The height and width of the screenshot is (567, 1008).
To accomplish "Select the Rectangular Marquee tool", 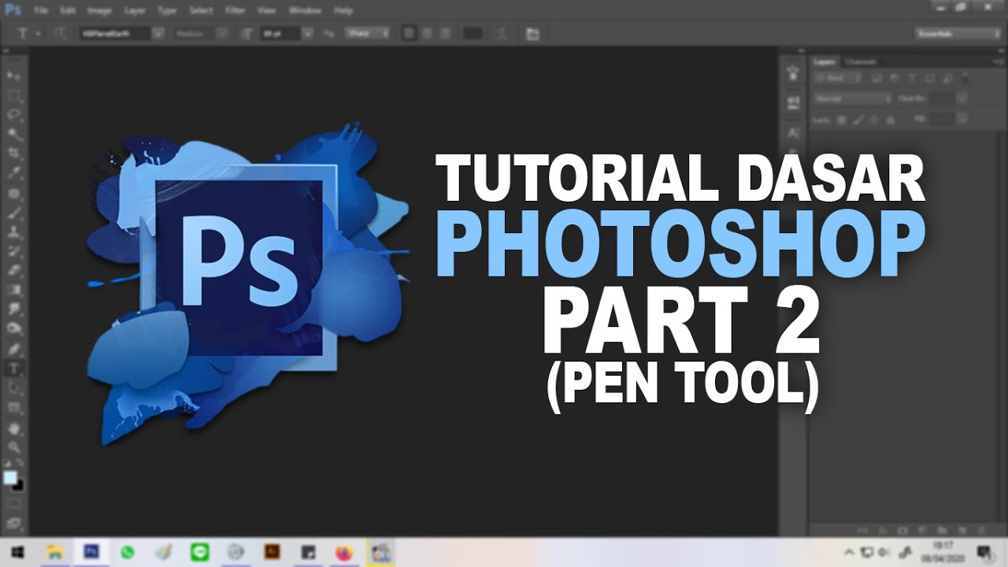I will [x=14, y=95].
